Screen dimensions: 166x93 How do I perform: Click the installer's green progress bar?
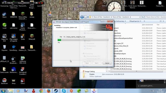(x=59, y=40)
